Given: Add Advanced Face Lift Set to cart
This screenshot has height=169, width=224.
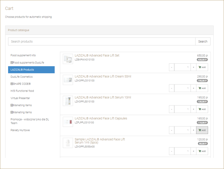Looking at the screenshot, I should (x=202, y=67).
